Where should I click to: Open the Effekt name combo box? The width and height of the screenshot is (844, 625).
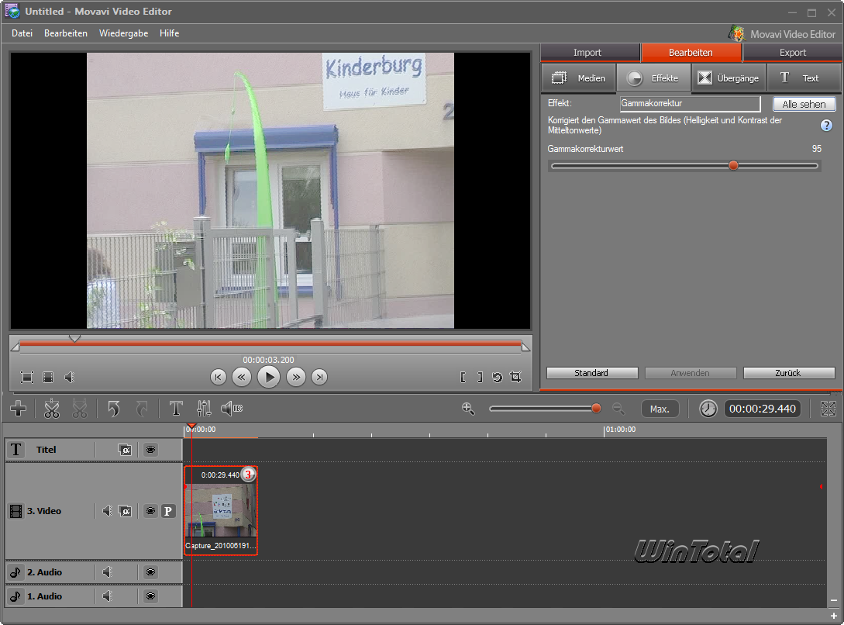pos(690,104)
